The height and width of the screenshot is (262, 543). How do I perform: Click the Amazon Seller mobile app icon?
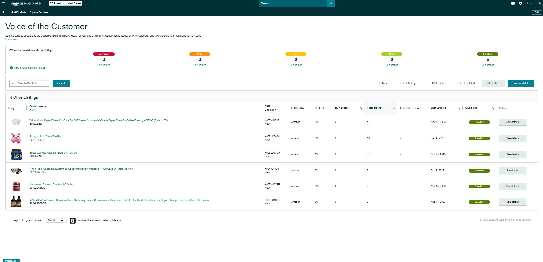pyautogui.click(x=72, y=221)
